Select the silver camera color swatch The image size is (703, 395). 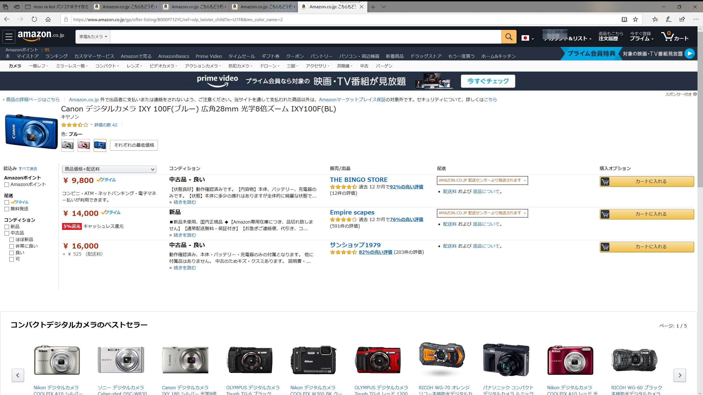coord(68,145)
